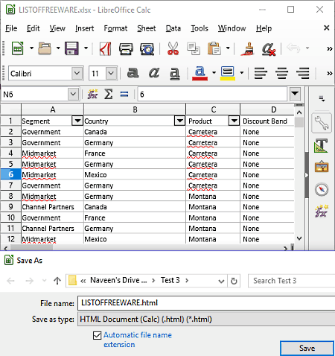Click Clear Direct Formatting icon
335x356 pixels.
coord(269,49)
